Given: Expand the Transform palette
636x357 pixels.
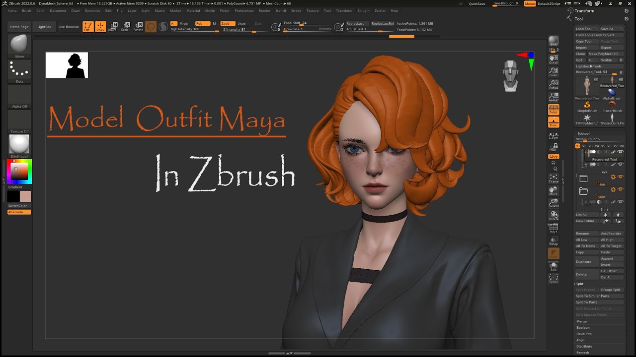Looking at the screenshot, I should pyautogui.click(x=584, y=10).
